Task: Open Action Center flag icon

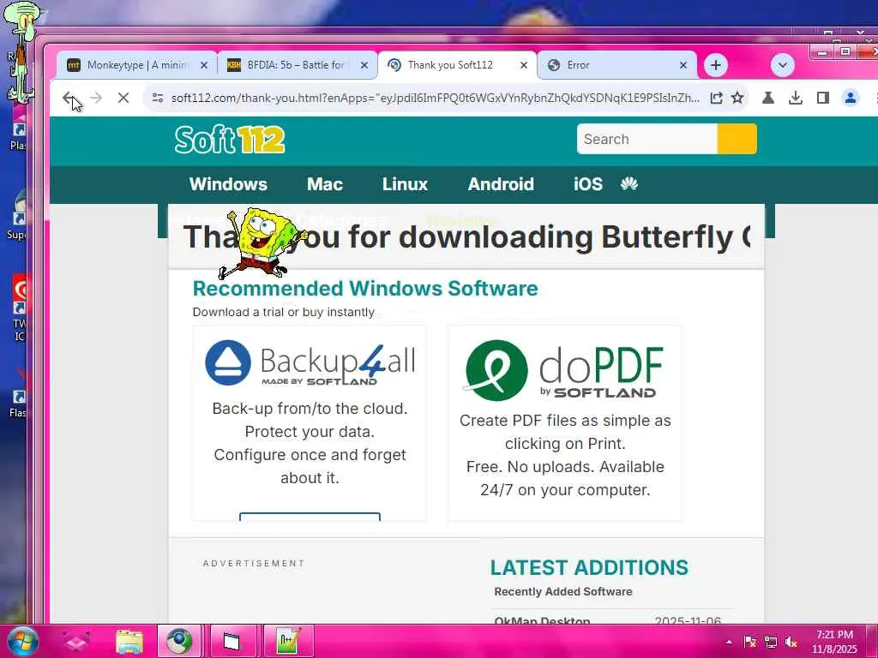Action: click(750, 642)
